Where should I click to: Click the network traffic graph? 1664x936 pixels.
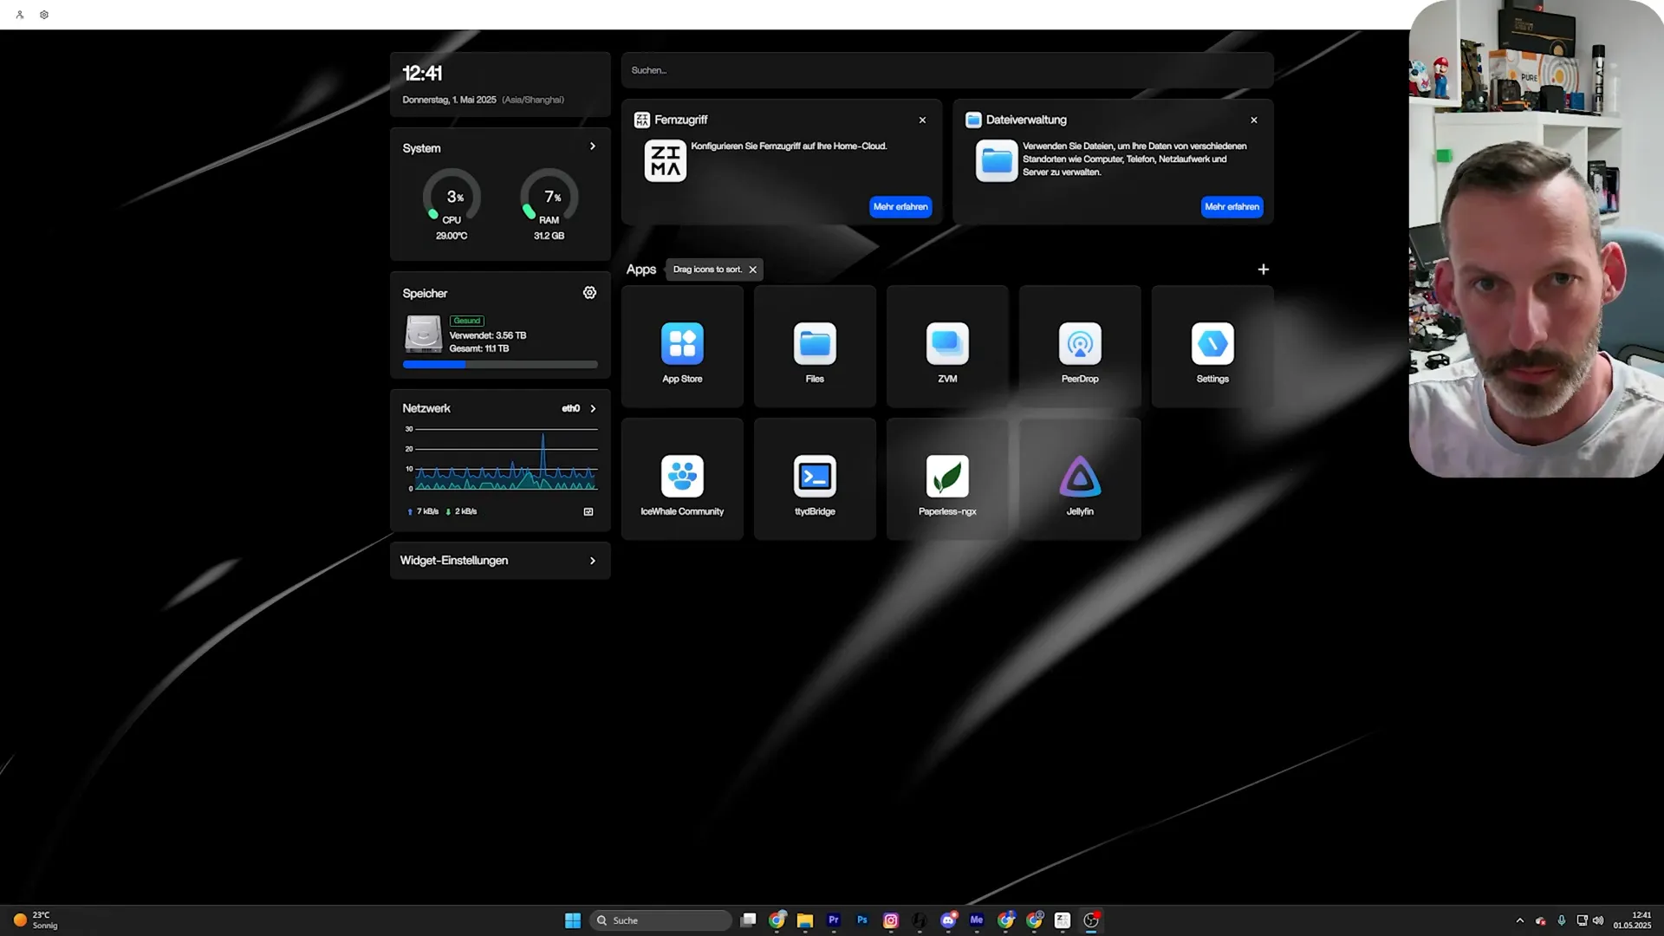tap(502, 460)
